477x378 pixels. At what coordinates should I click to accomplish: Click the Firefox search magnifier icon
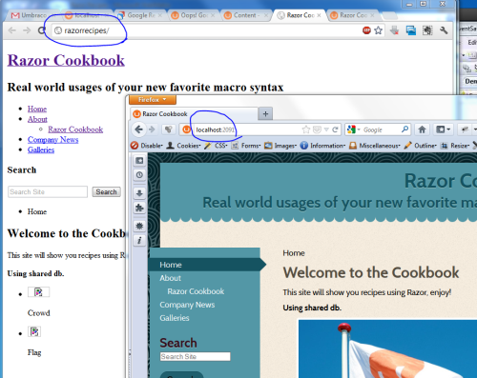(404, 129)
